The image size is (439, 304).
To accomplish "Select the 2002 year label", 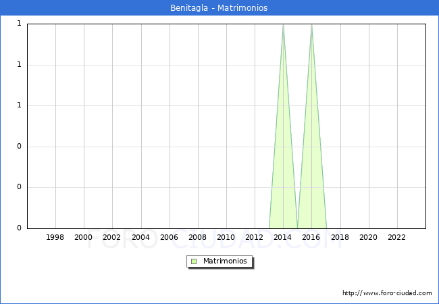I will click(112, 237).
